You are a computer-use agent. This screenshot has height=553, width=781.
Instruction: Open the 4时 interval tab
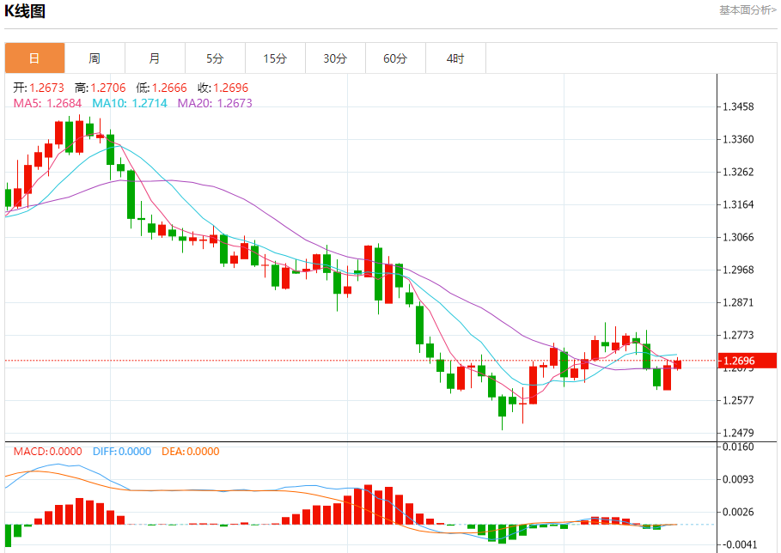coord(455,58)
